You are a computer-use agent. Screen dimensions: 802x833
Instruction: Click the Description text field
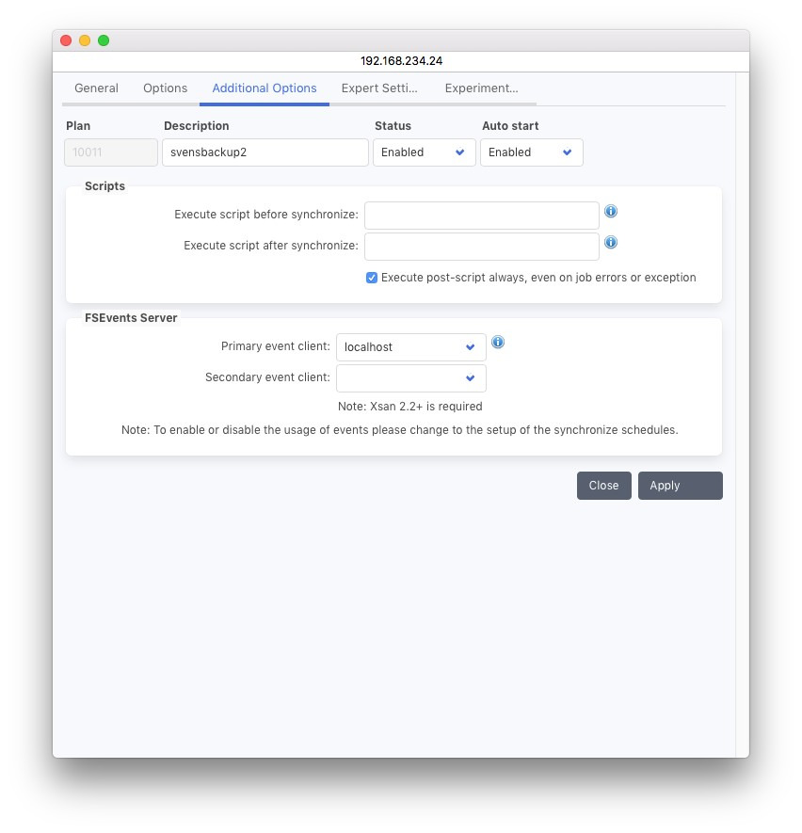pyautogui.click(x=265, y=152)
